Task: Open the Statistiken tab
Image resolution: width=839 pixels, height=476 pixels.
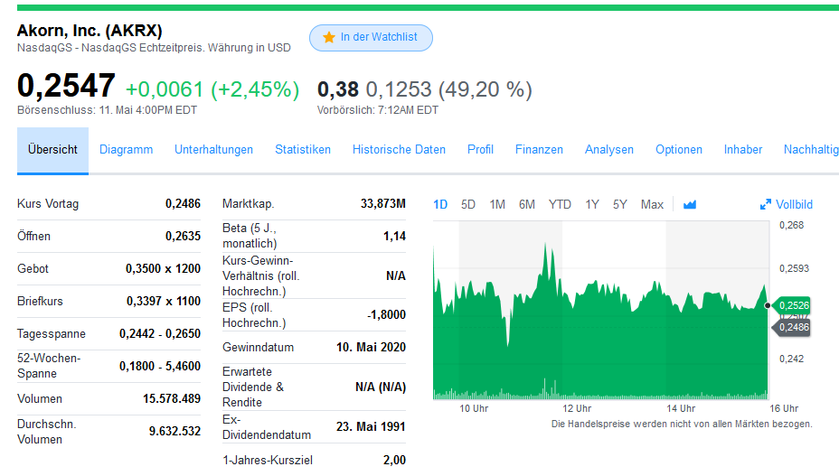Action: 303,150
